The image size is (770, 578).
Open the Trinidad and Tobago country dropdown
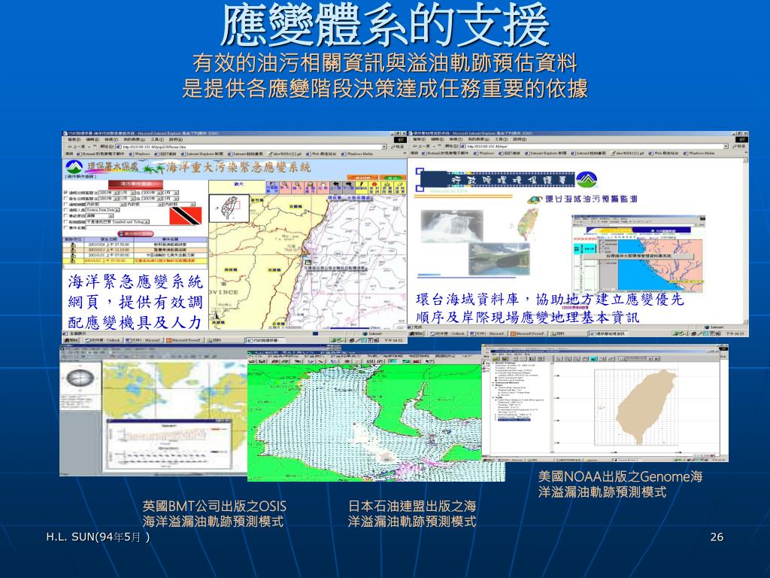point(147,222)
